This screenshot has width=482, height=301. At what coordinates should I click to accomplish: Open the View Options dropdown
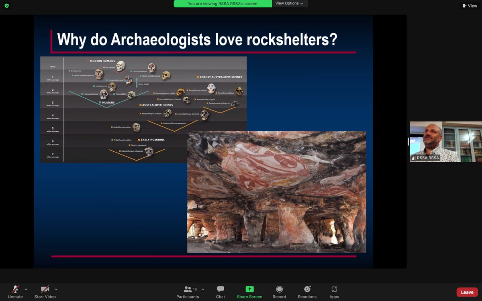[x=290, y=4]
